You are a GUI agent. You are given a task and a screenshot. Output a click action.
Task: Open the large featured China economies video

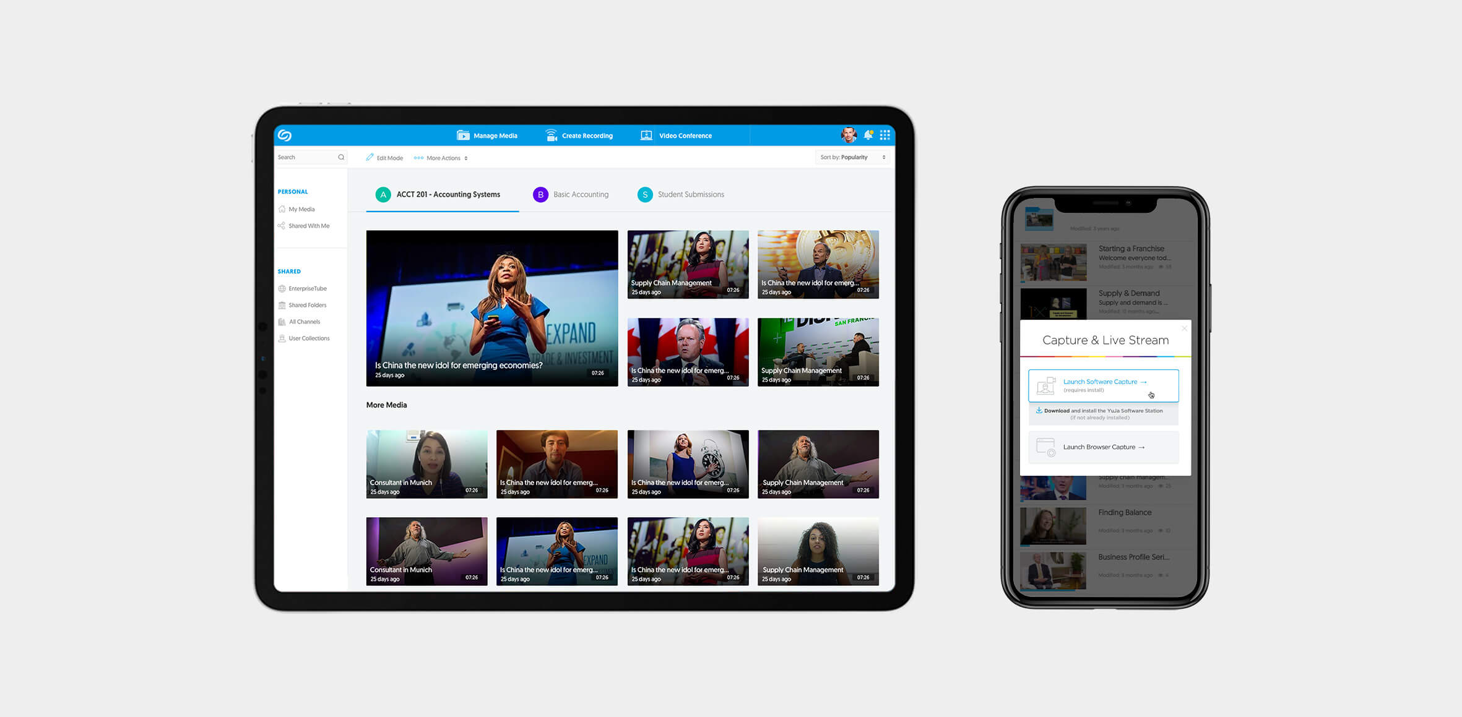[x=492, y=308]
